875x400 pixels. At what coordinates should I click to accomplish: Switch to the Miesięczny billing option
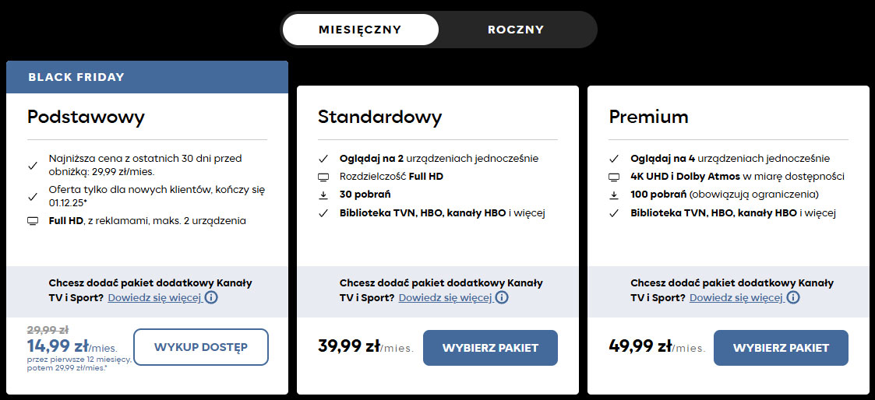[x=360, y=30]
